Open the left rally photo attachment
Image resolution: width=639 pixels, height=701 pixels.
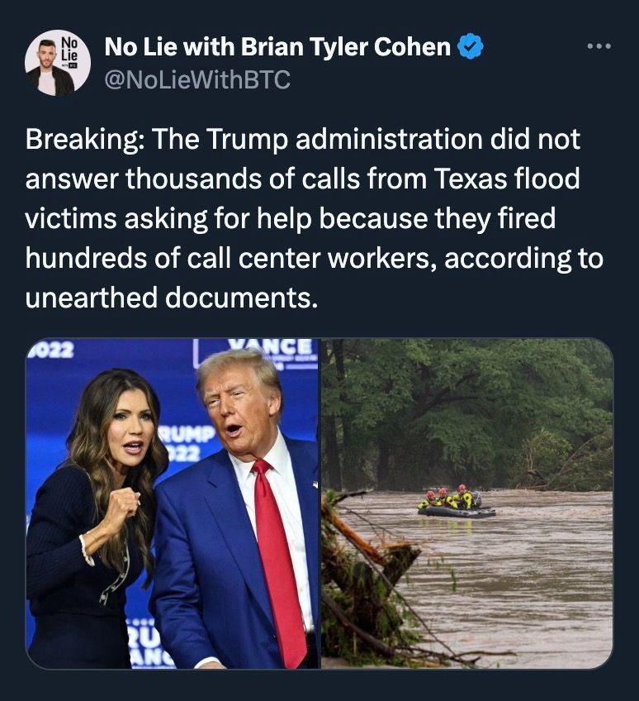coord(173,503)
